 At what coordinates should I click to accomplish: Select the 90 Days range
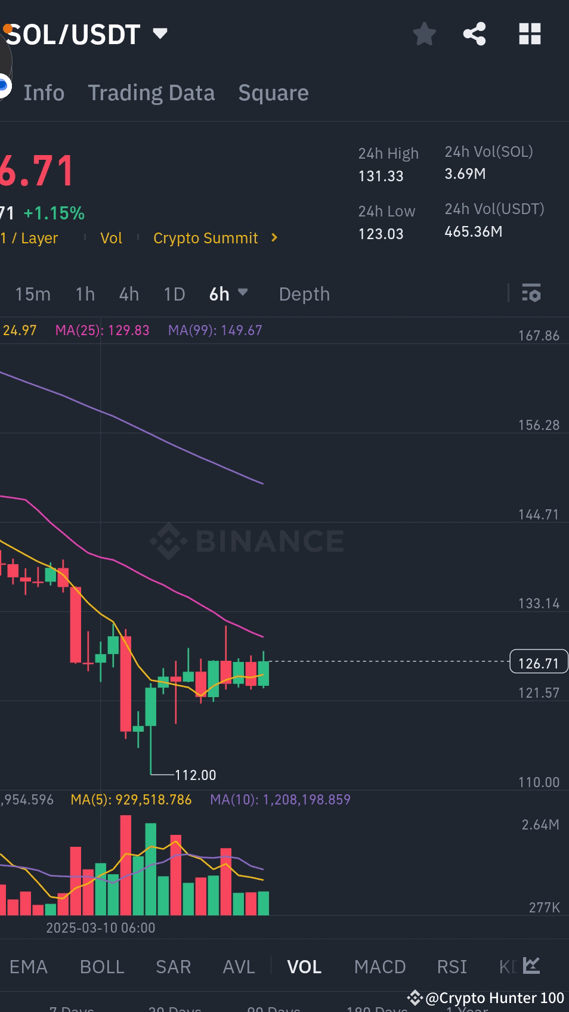coord(271,1007)
